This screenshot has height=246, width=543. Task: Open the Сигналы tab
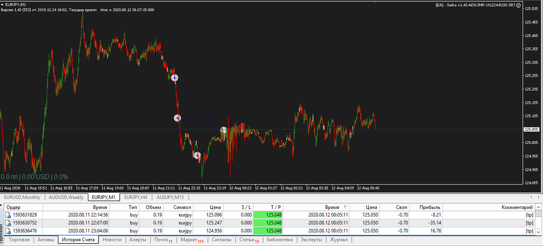221,240
